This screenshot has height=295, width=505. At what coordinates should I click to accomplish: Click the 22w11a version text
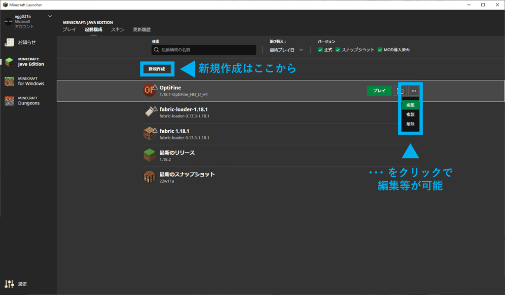(x=167, y=181)
